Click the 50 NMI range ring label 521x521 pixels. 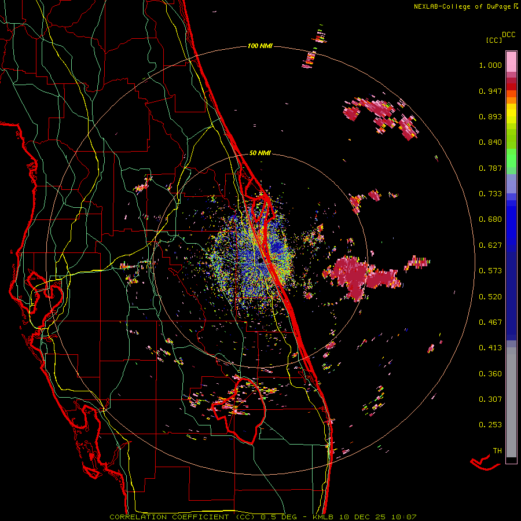260,153
